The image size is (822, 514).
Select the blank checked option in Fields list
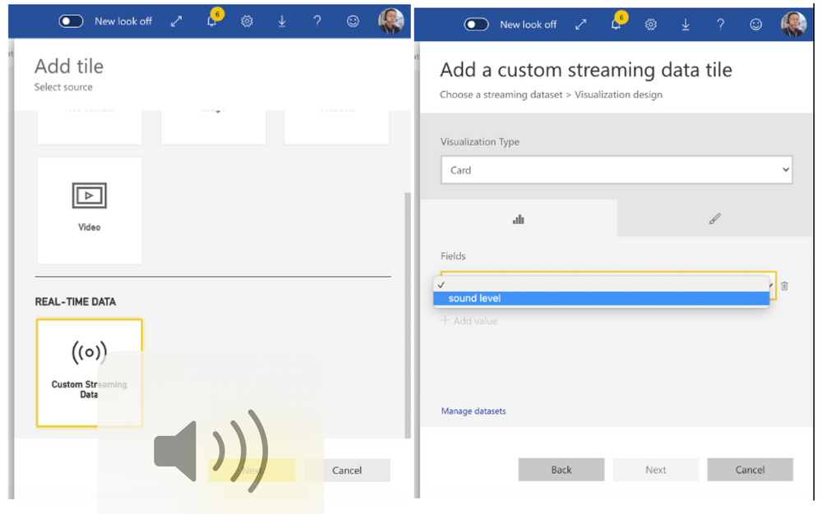602,285
